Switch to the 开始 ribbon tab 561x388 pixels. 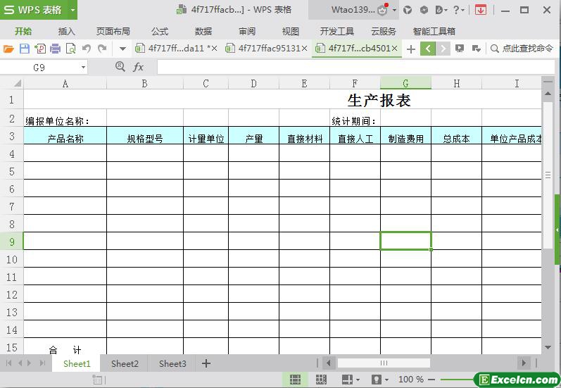(x=23, y=32)
